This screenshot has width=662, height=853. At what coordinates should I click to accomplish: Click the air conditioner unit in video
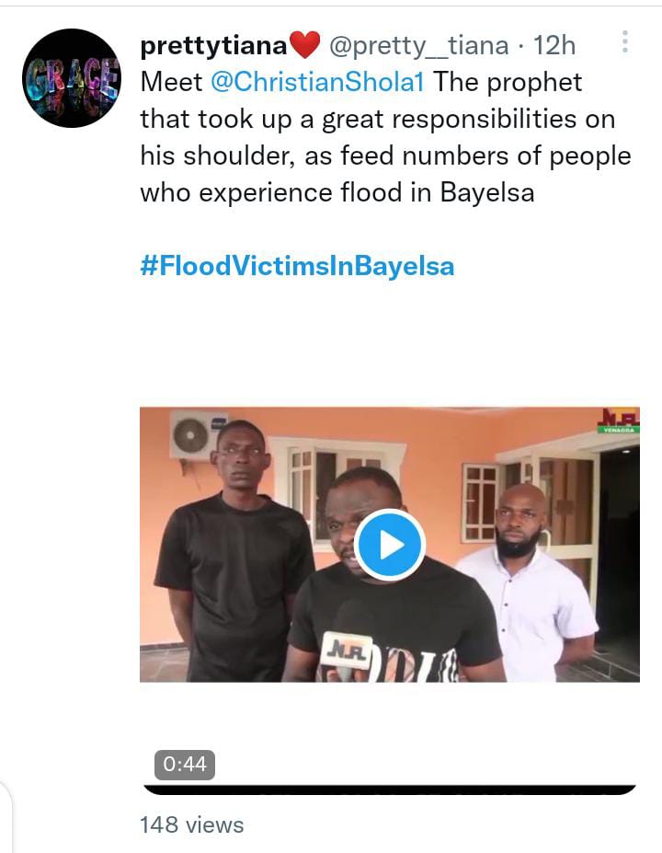pyautogui.click(x=197, y=433)
